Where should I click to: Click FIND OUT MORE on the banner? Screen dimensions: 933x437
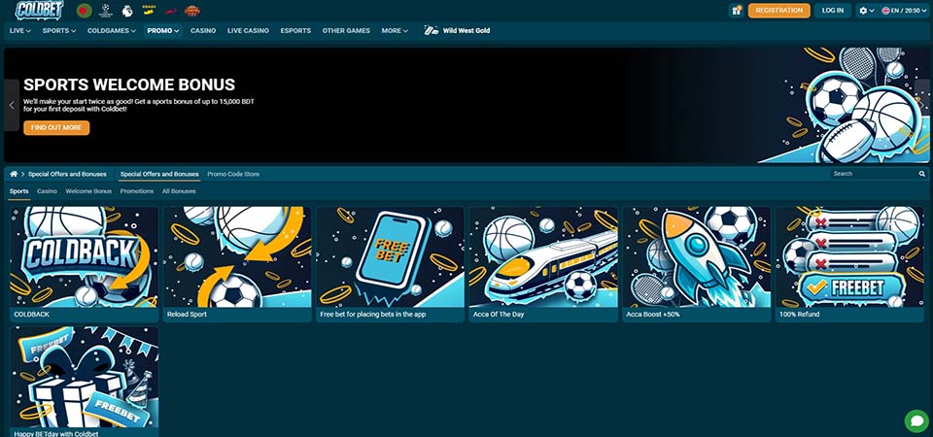point(56,128)
